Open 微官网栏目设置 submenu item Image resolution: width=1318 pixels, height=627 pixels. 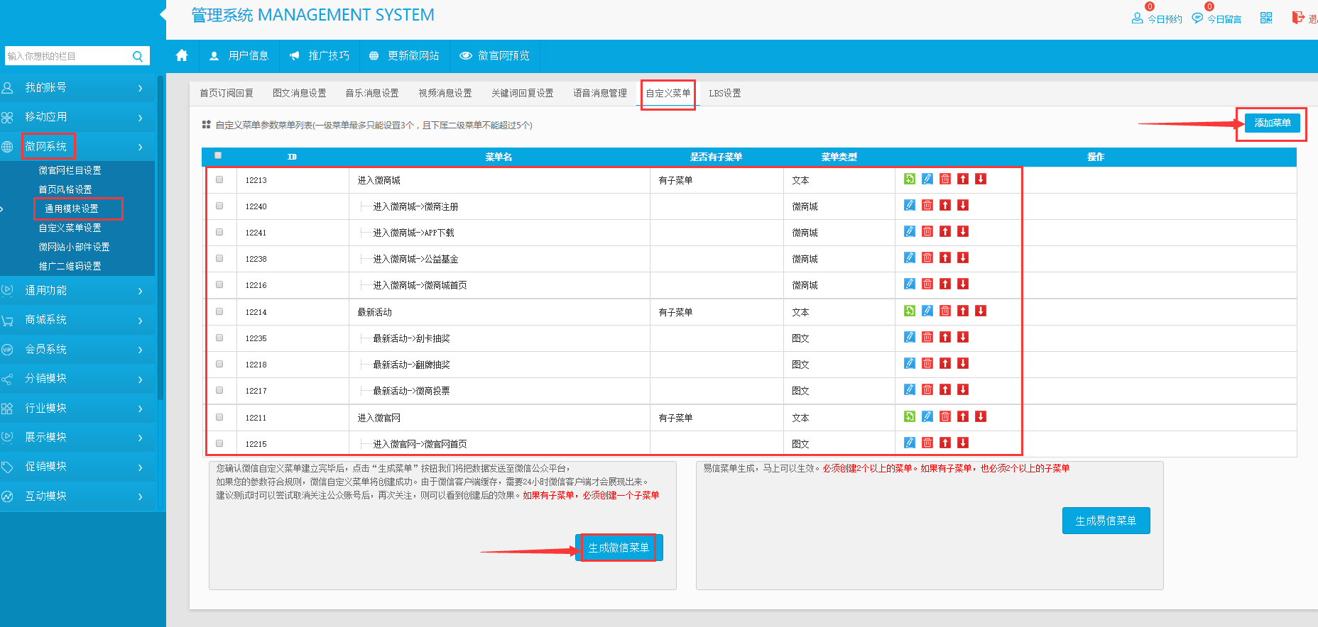(70, 170)
